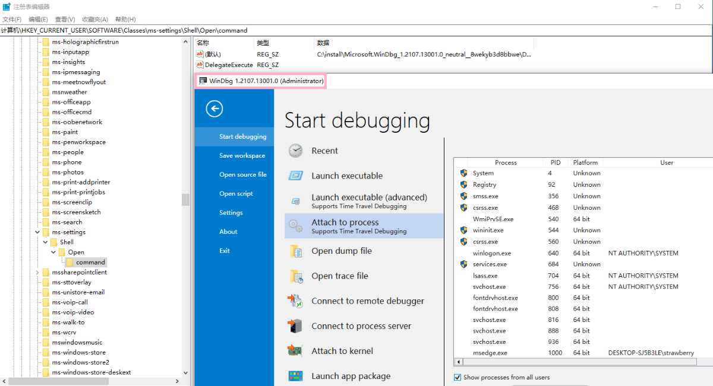
Task: Collapse the ms-settings registry key
Action: (38, 232)
